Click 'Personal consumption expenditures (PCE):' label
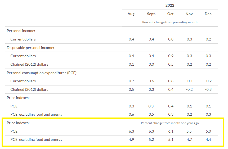Screen dimensions: 228x149 pos(42,73)
